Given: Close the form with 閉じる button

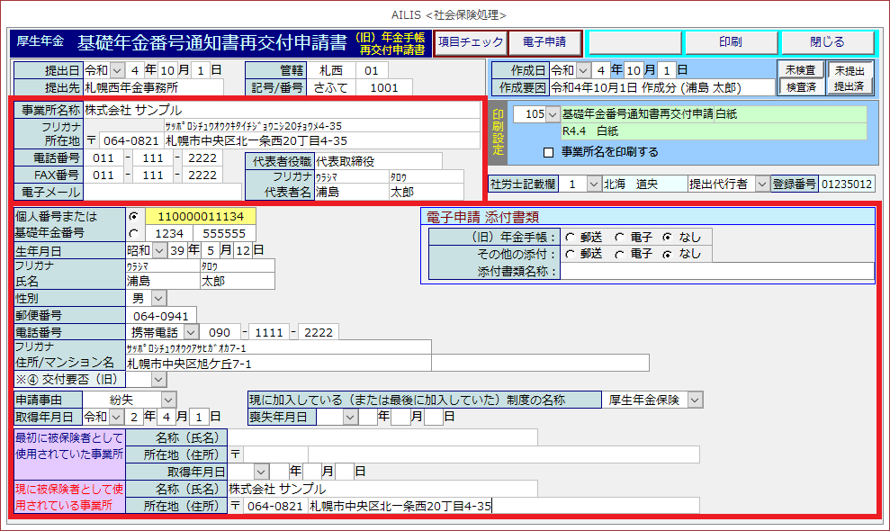Looking at the screenshot, I should pyautogui.click(x=827, y=42).
